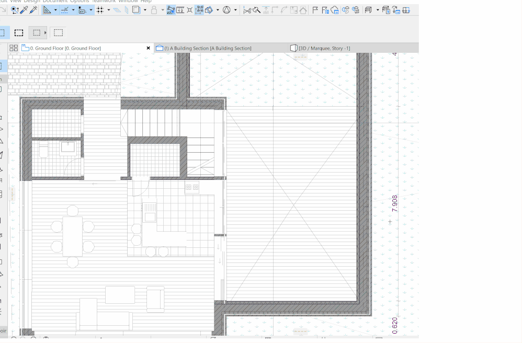Image resolution: width=522 pixels, height=343 pixels.
Task: Toggle Grid Snap button
Action: point(100,10)
